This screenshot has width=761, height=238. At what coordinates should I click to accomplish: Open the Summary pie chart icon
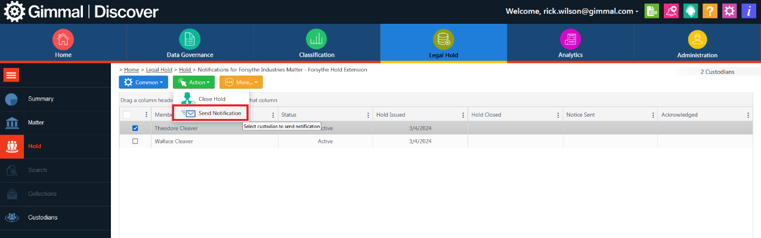pyautogui.click(x=11, y=99)
